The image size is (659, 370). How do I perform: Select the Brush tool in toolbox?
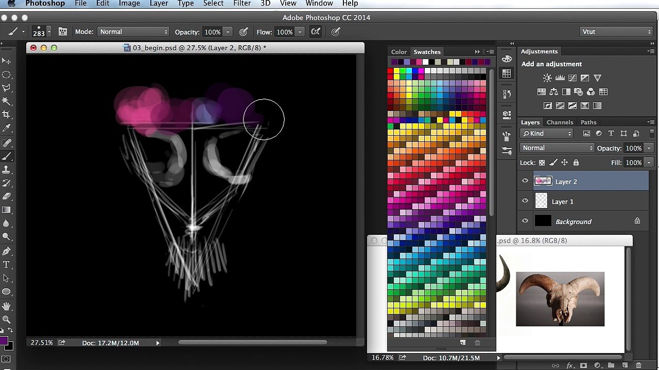(6, 156)
